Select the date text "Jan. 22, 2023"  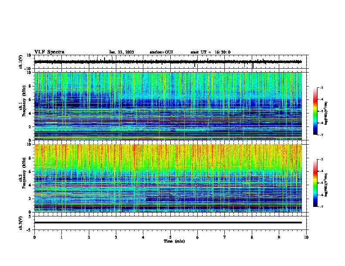click(x=122, y=52)
